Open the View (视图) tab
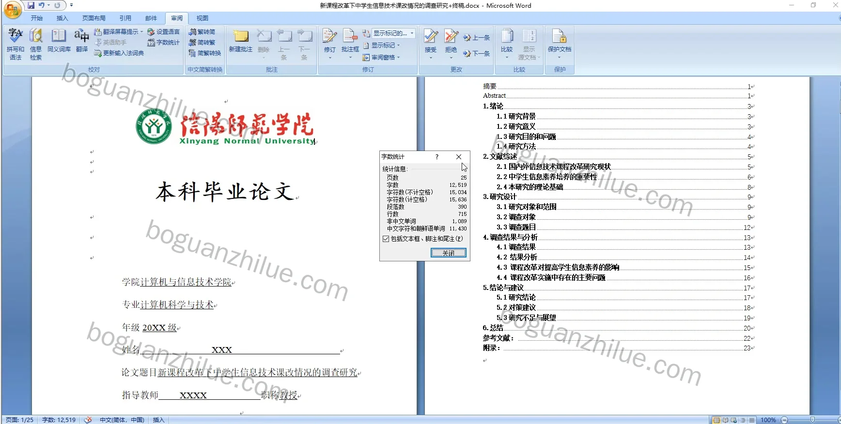The height and width of the screenshot is (424, 841). (x=202, y=18)
